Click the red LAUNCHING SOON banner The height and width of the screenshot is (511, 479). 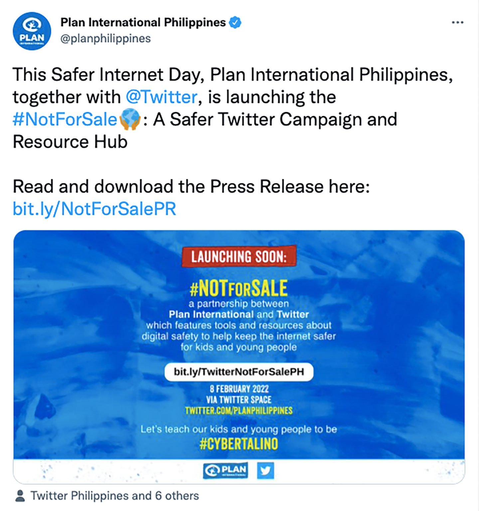[x=239, y=256]
